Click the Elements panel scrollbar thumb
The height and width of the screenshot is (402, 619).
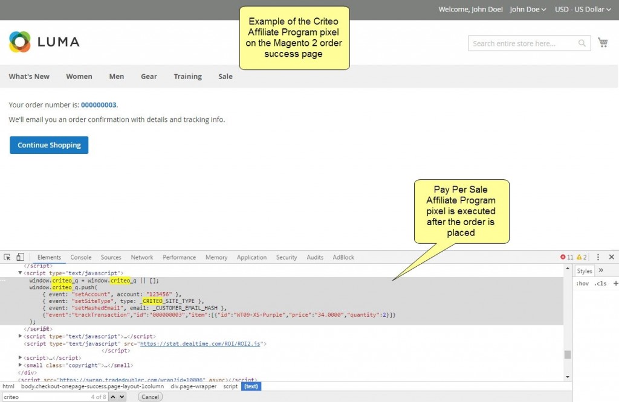[568, 355]
